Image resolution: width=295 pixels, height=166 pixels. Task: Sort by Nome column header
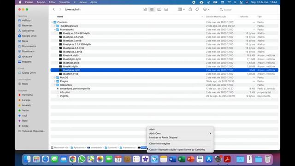coord(60,17)
